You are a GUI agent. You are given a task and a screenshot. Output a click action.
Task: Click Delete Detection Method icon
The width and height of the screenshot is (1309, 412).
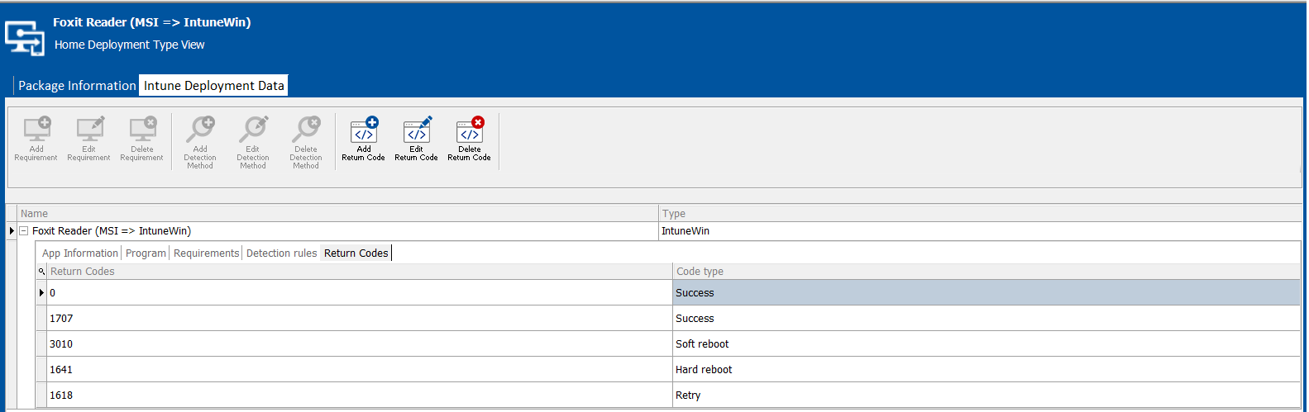(306, 130)
